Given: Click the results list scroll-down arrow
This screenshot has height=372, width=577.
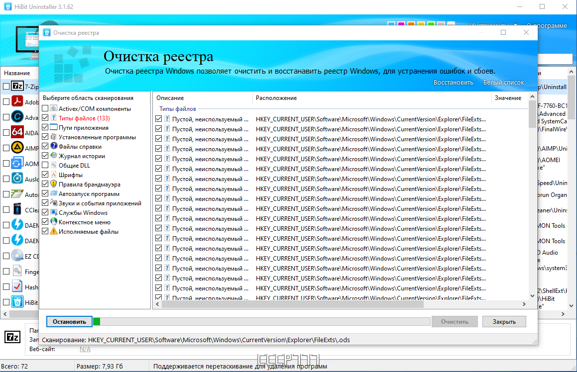Looking at the screenshot, I should 532,295.
